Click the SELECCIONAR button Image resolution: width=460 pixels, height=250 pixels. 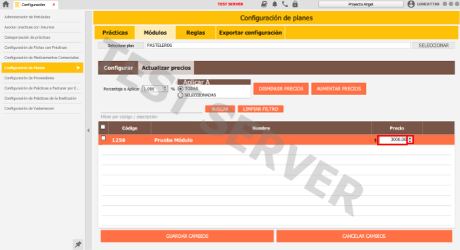(x=434, y=46)
